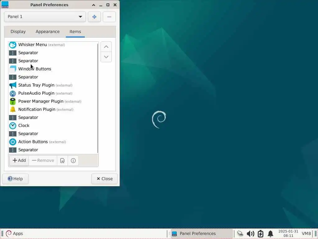318x239 pixels.
Task: Click the network icon in system tray
Action: (x=240, y=234)
